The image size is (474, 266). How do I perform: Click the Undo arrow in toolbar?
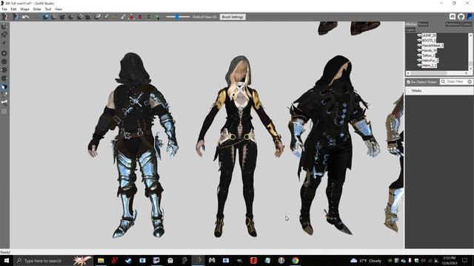[x=26, y=17]
